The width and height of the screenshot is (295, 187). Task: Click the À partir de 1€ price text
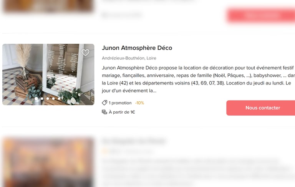click(122, 112)
